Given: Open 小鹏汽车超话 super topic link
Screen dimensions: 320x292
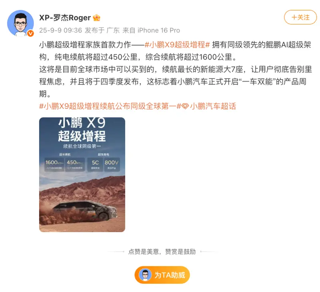Looking at the screenshot, I should [213, 106].
